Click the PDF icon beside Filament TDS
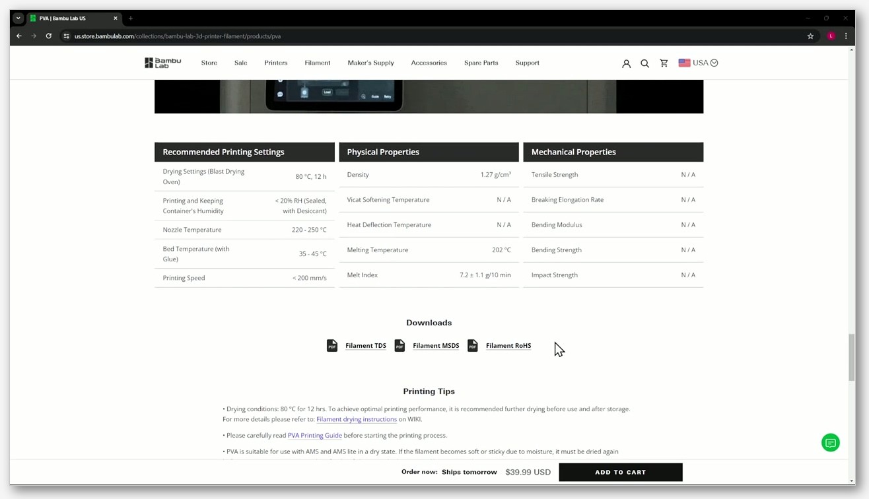The image size is (869, 499). (x=332, y=345)
